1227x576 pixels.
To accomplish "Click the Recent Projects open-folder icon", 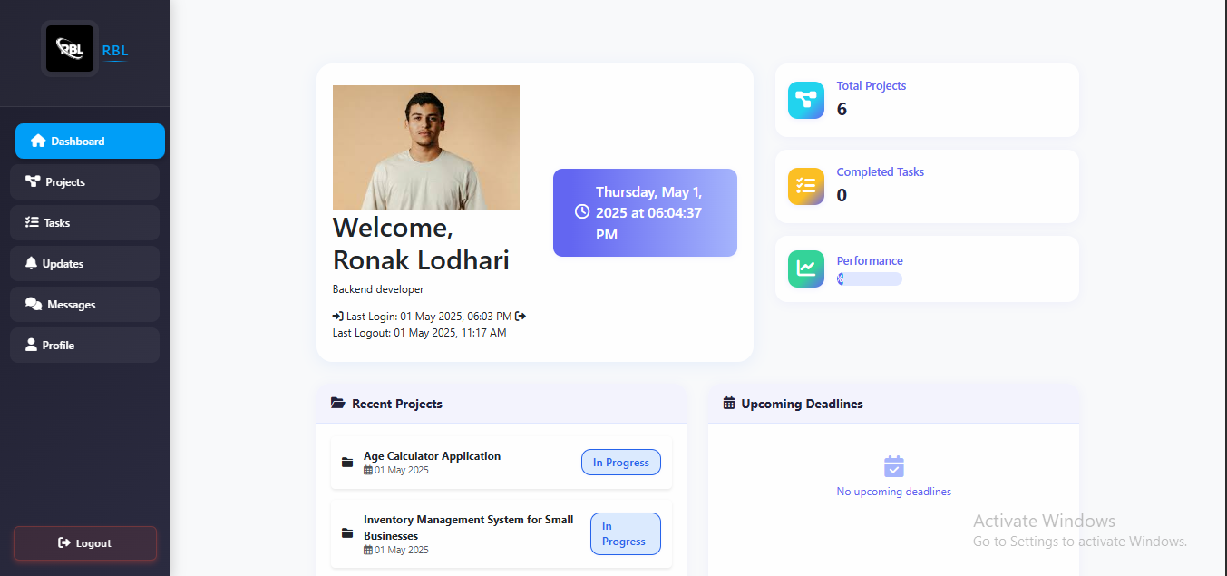I will click(338, 404).
